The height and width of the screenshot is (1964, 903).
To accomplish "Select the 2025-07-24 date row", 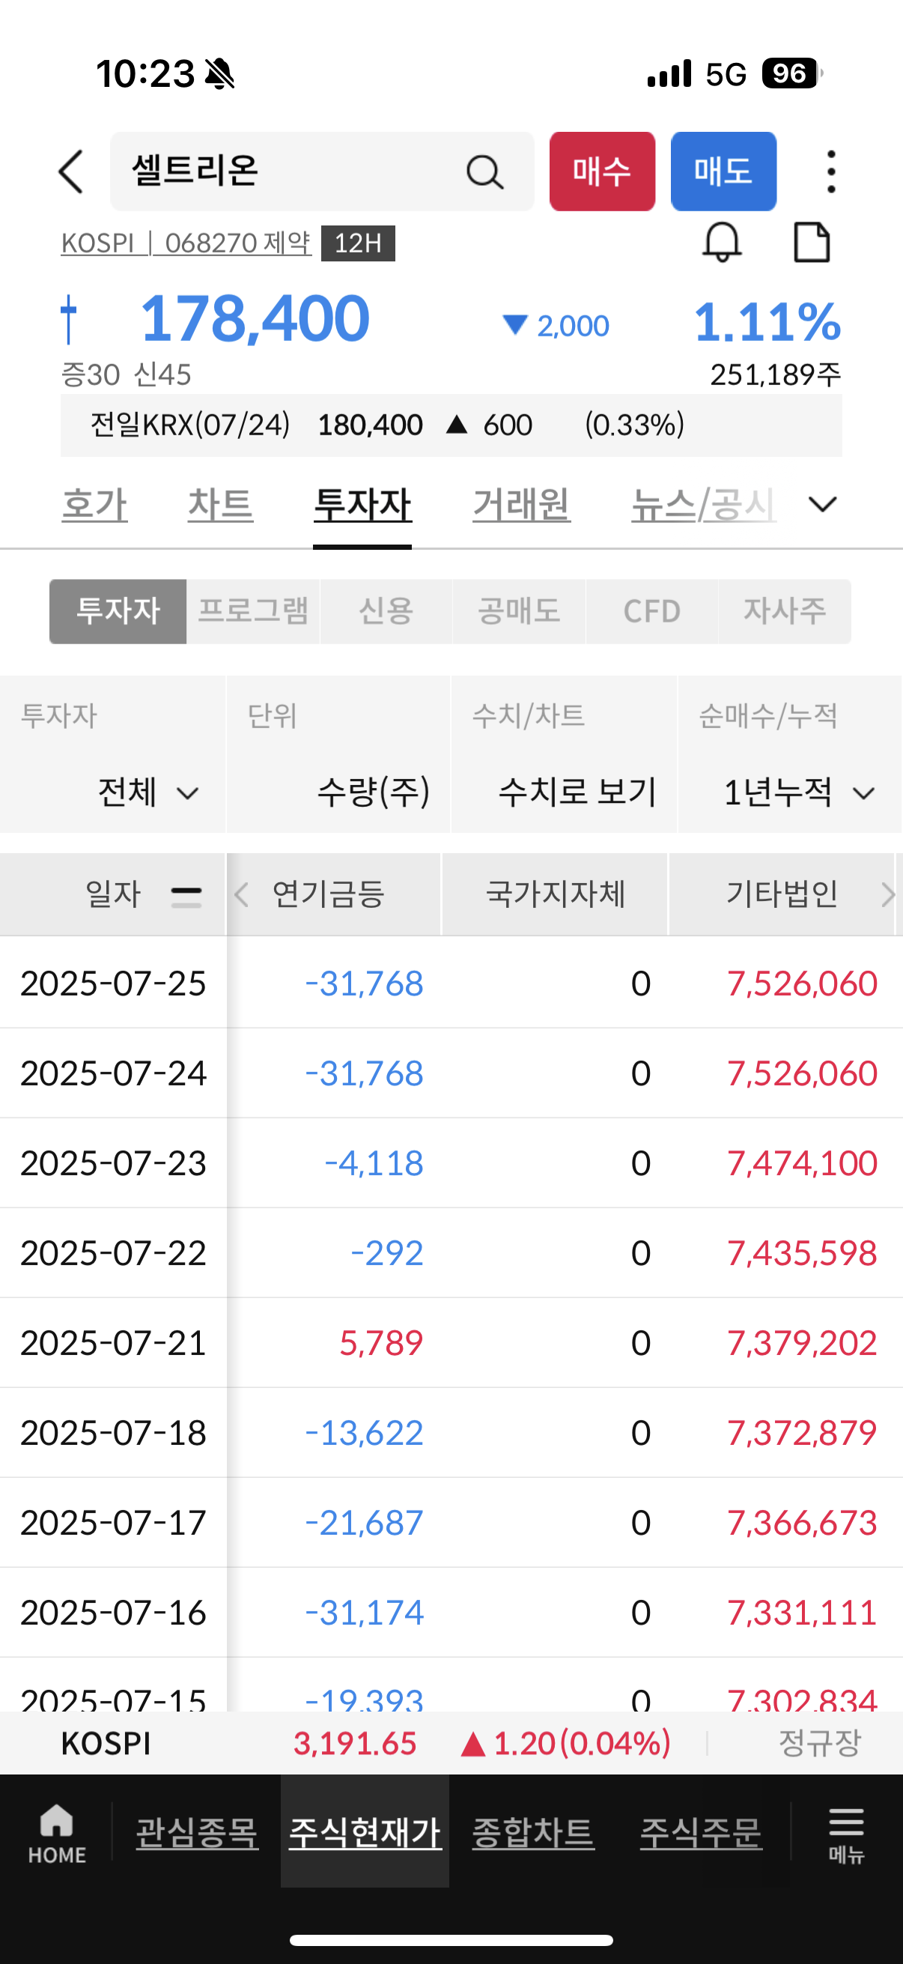I will (451, 1073).
